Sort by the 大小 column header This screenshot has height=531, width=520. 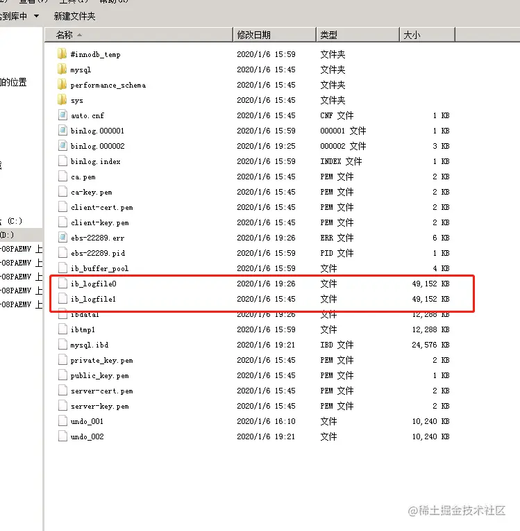[427, 35]
